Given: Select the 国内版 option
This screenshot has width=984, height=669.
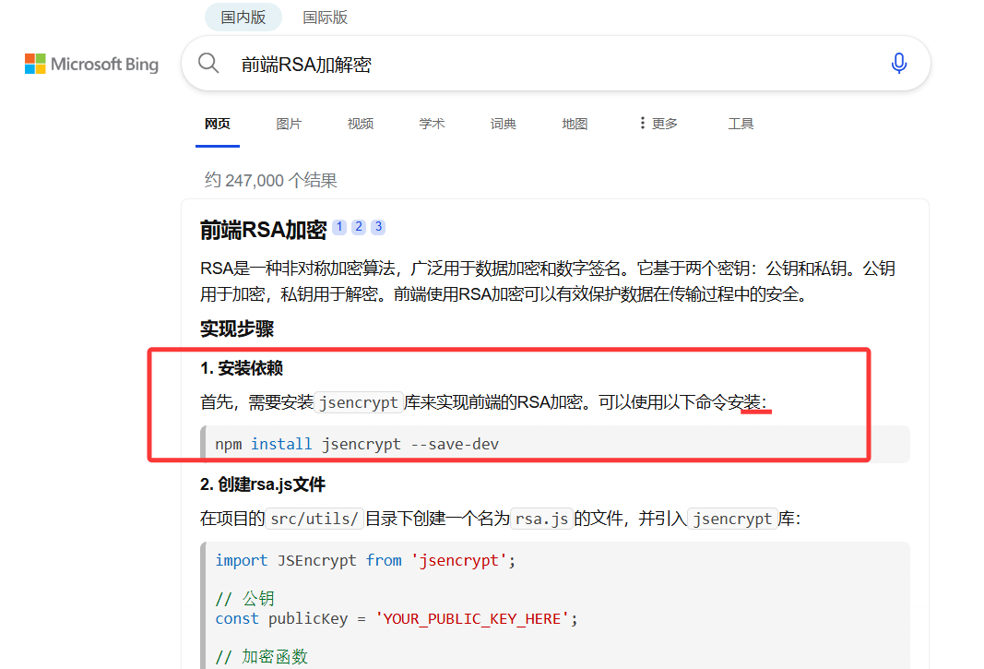Looking at the screenshot, I should pos(243,17).
